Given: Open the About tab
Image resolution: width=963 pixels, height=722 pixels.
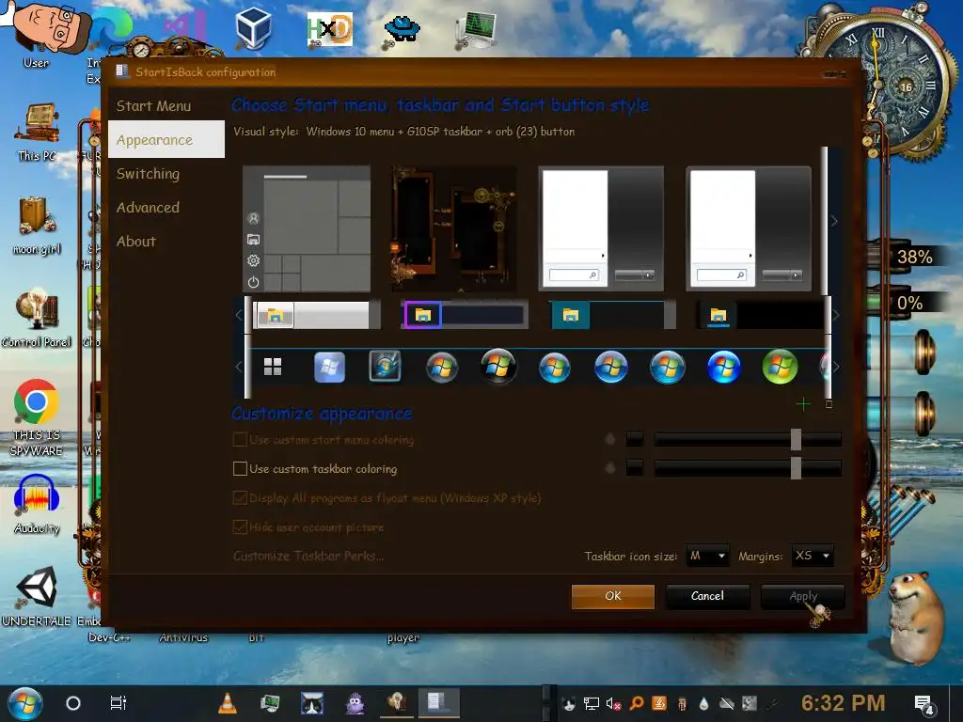Looking at the screenshot, I should (136, 242).
